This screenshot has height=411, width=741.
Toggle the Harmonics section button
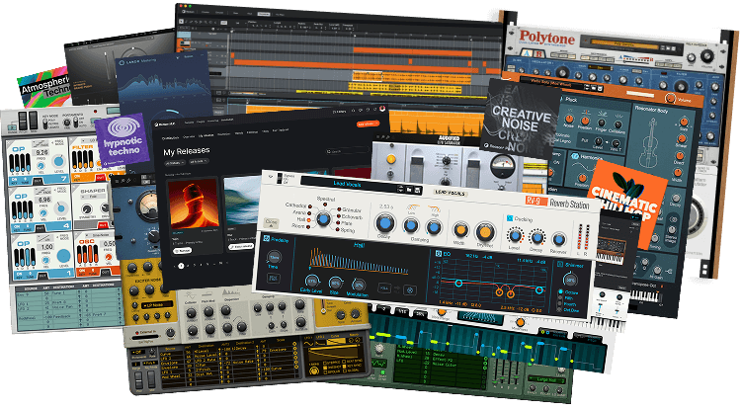575,155
